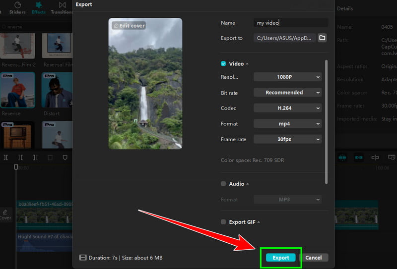The width and height of the screenshot is (397, 269).
Task: Enable the Audio export checkbox
Action: (223, 184)
